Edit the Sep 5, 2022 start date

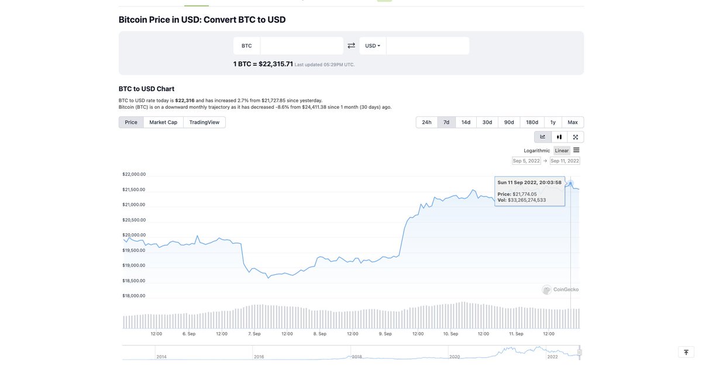click(526, 161)
